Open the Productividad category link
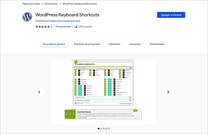208x134 pixels. tap(63, 27)
